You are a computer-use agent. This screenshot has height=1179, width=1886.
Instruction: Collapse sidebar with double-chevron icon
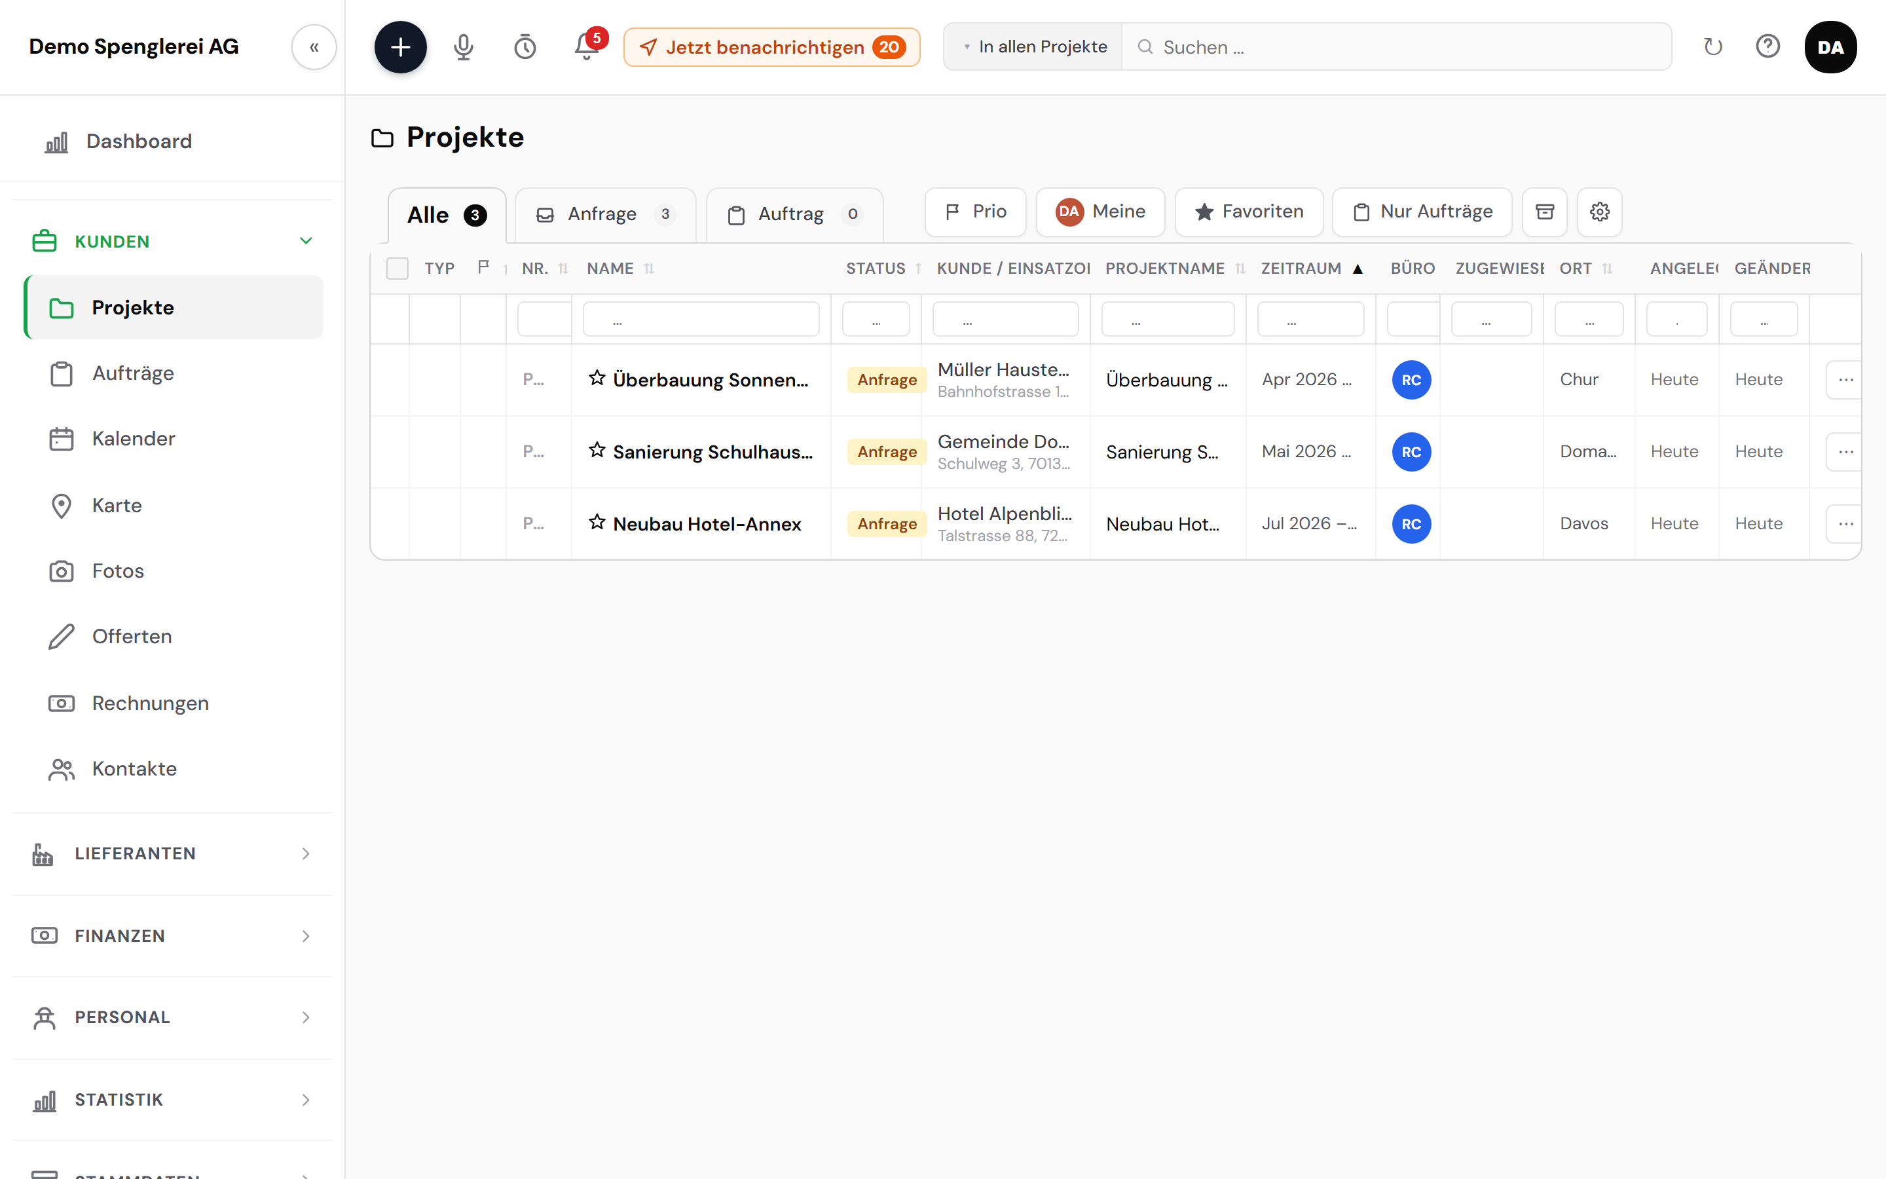(x=314, y=47)
